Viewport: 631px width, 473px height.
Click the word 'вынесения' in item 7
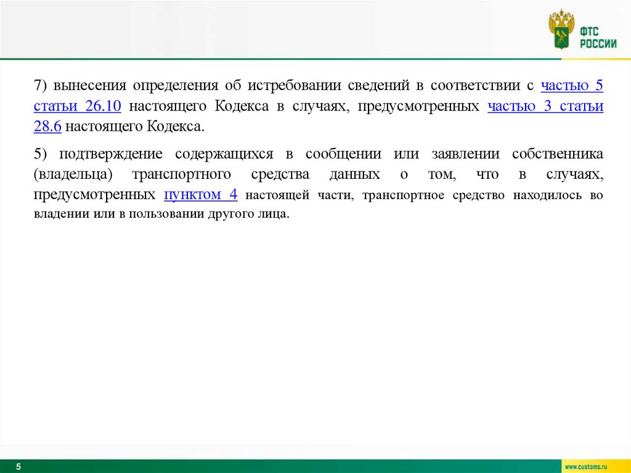pos(90,86)
